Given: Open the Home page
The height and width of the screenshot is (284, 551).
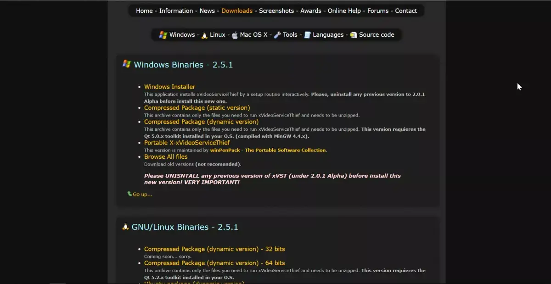Looking at the screenshot, I should 144,11.
